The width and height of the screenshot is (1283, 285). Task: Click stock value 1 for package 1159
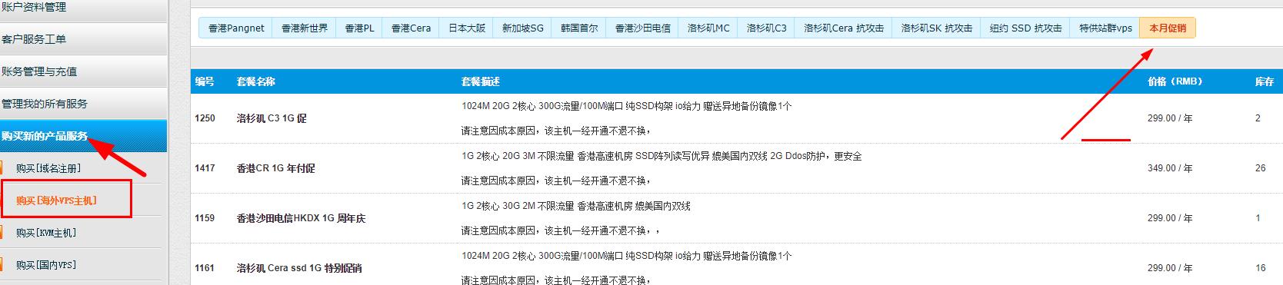point(1258,218)
